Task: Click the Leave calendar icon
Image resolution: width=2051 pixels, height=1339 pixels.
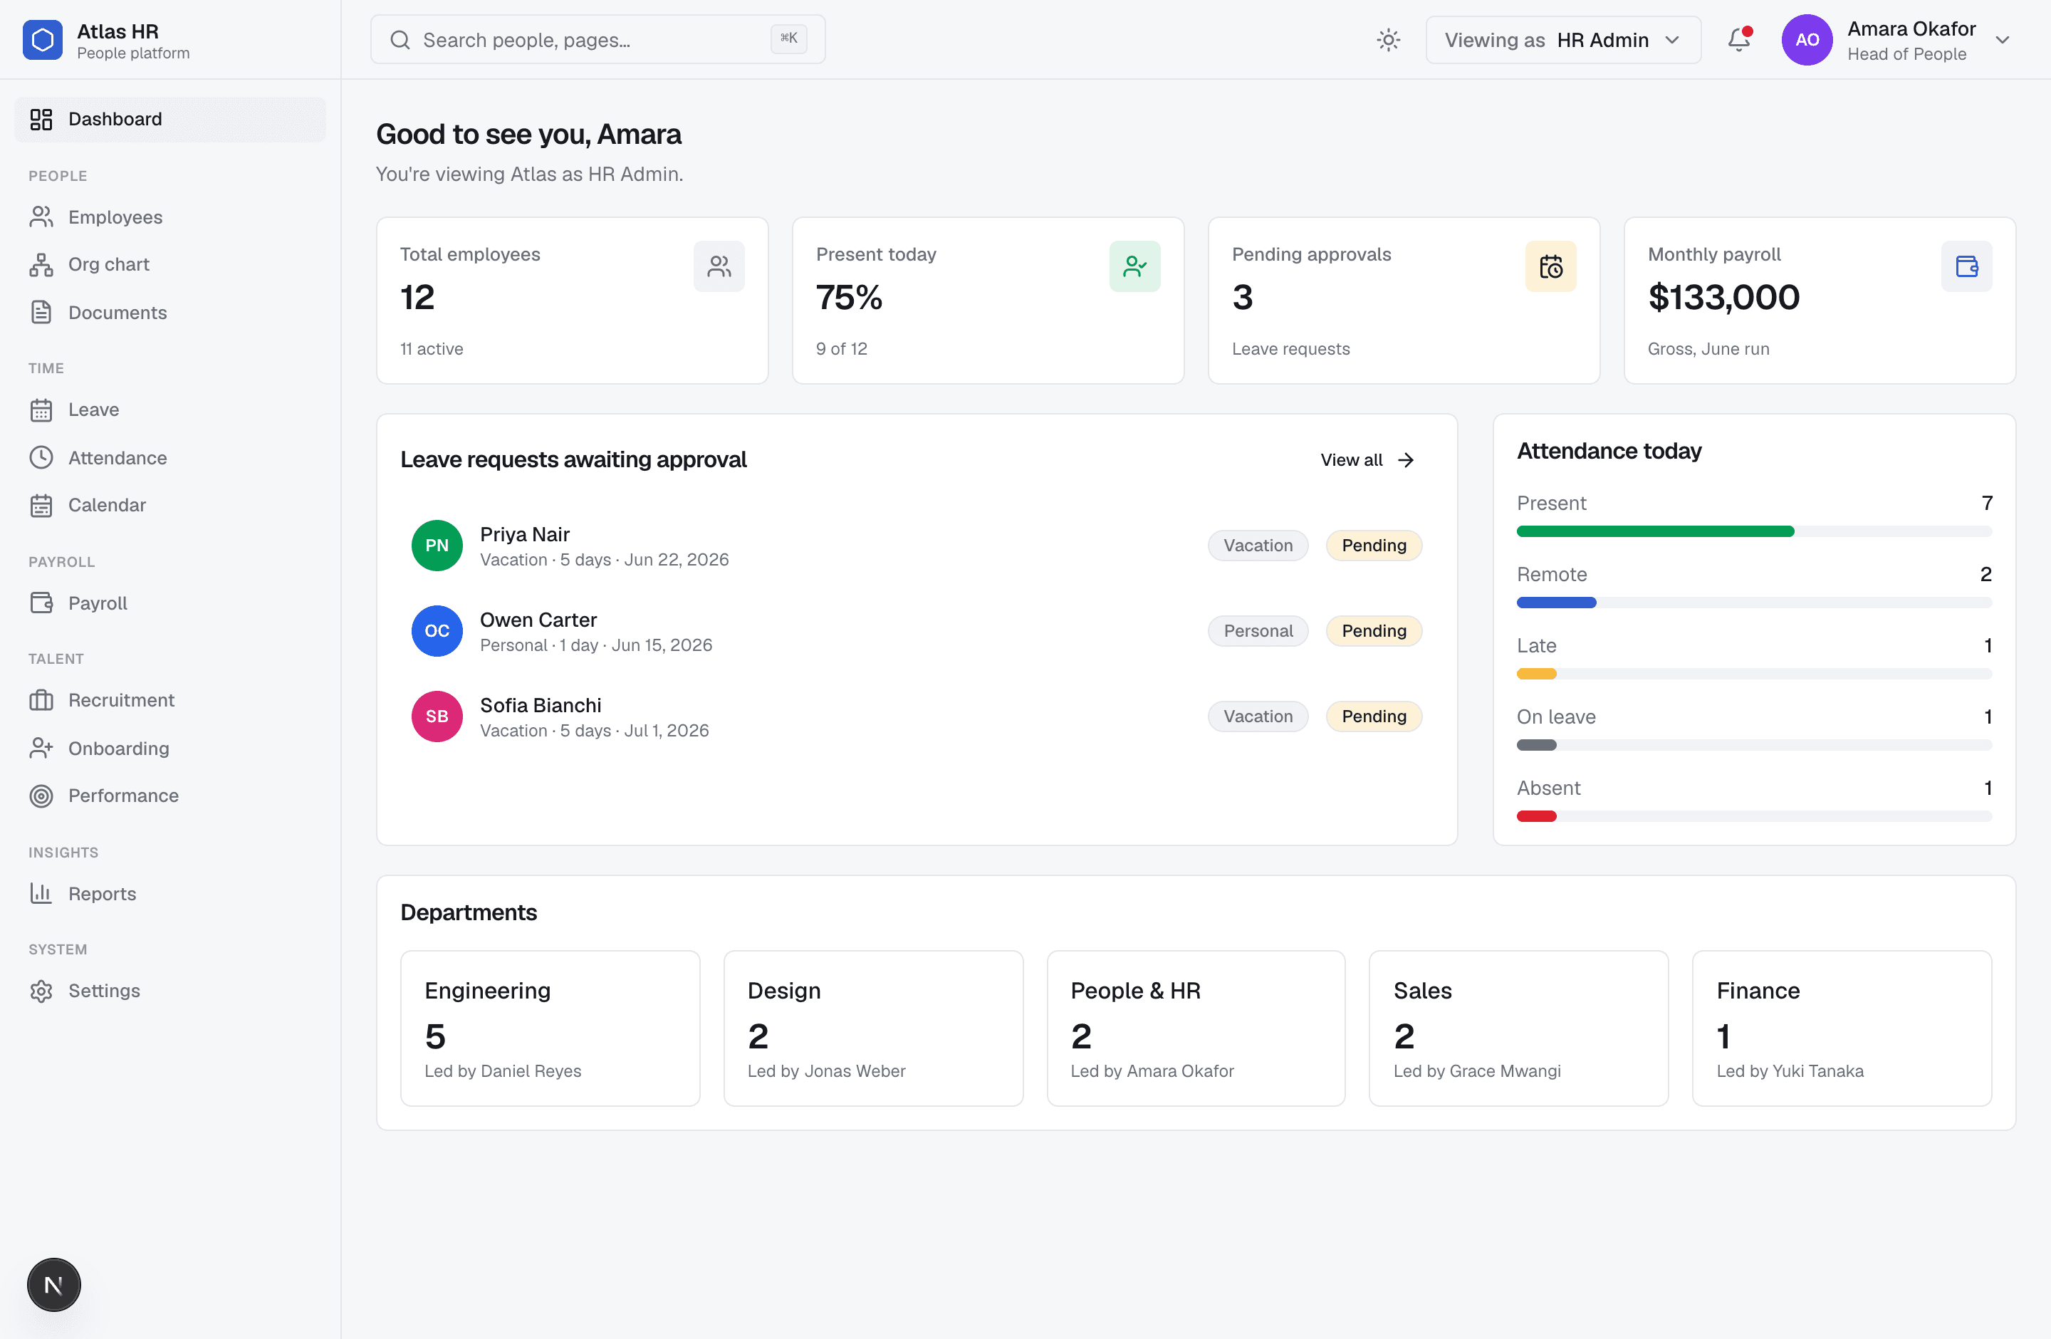Action: tap(41, 410)
